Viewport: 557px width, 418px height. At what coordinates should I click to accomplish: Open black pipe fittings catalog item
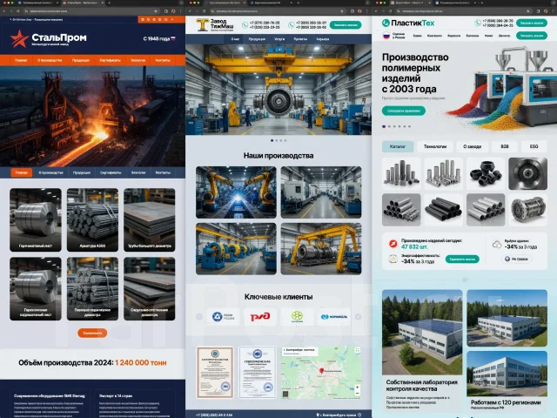[x=486, y=174]
